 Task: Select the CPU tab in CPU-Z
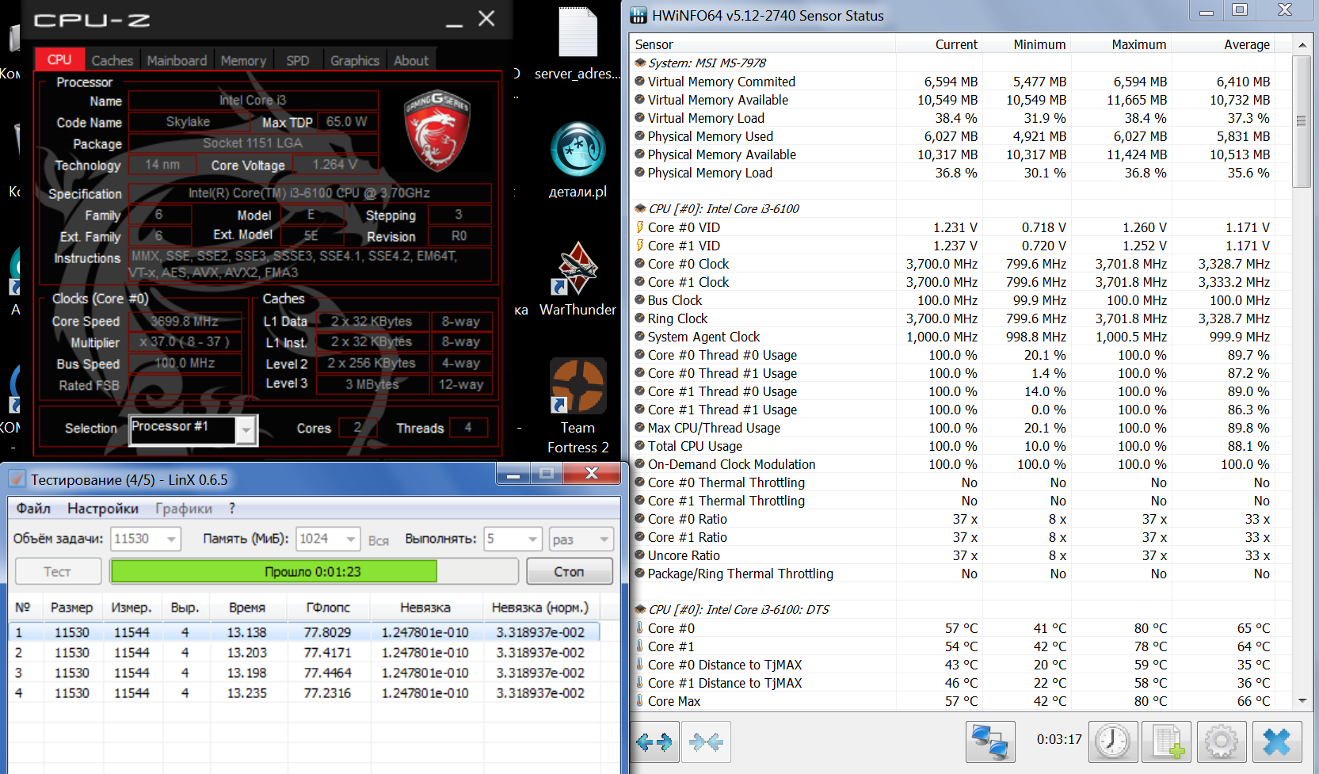(x=59, y=59)
